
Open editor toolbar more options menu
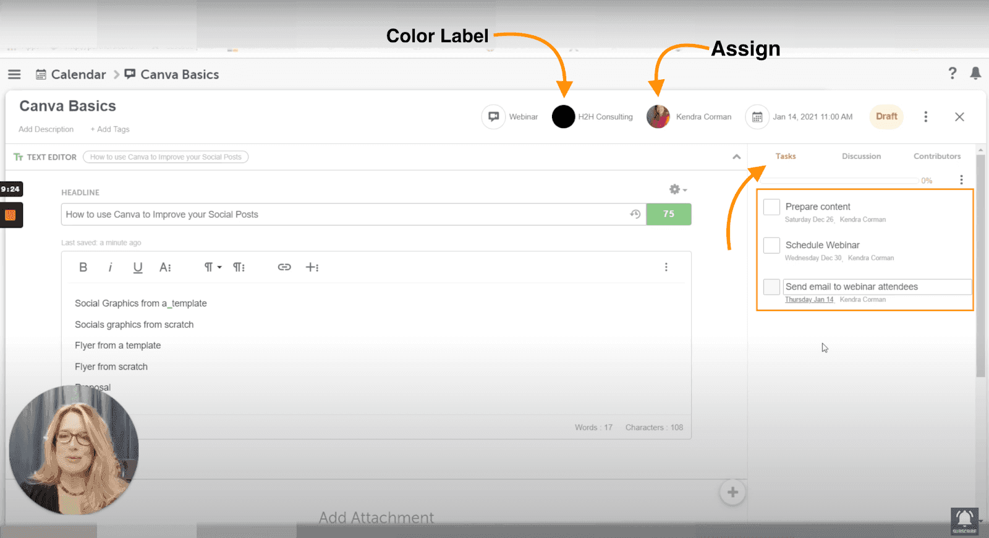pyautogui.click(x=666, y=267)
